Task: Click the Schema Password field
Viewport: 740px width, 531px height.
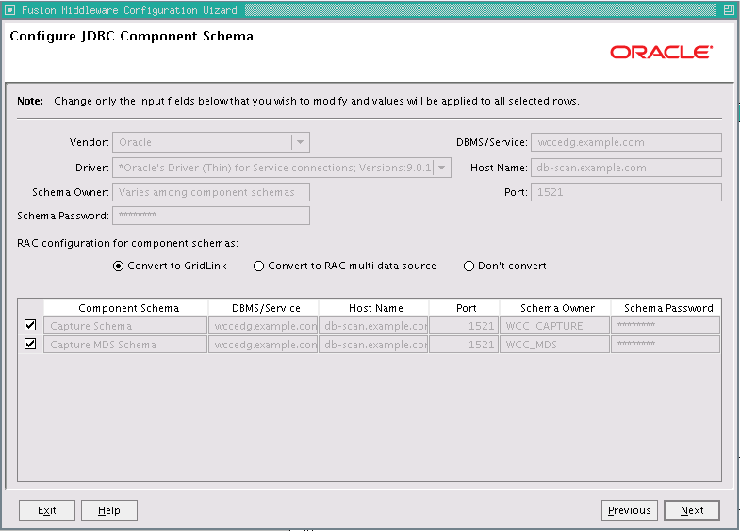Action: tap(211, 216)
